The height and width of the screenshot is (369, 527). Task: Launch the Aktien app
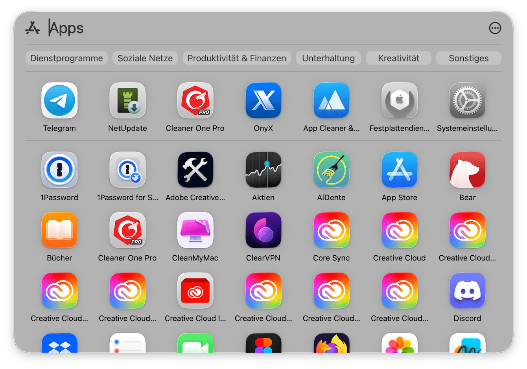pos(263,170)
